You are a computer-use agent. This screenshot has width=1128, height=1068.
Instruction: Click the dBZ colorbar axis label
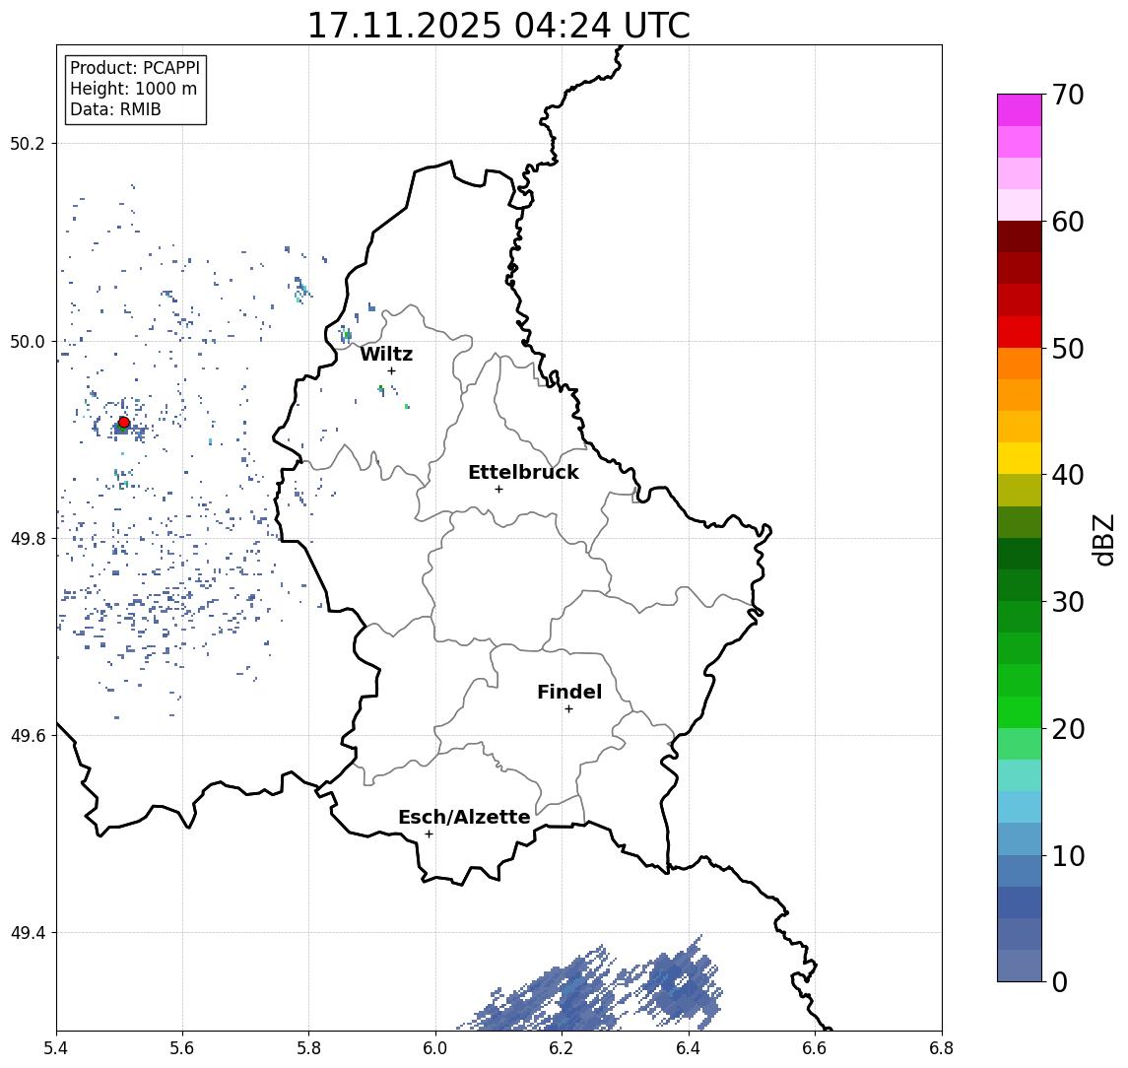1102,539
